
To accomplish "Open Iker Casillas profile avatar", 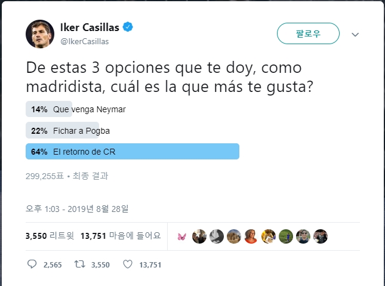I will pyautogui.click(x=40, y=34).
